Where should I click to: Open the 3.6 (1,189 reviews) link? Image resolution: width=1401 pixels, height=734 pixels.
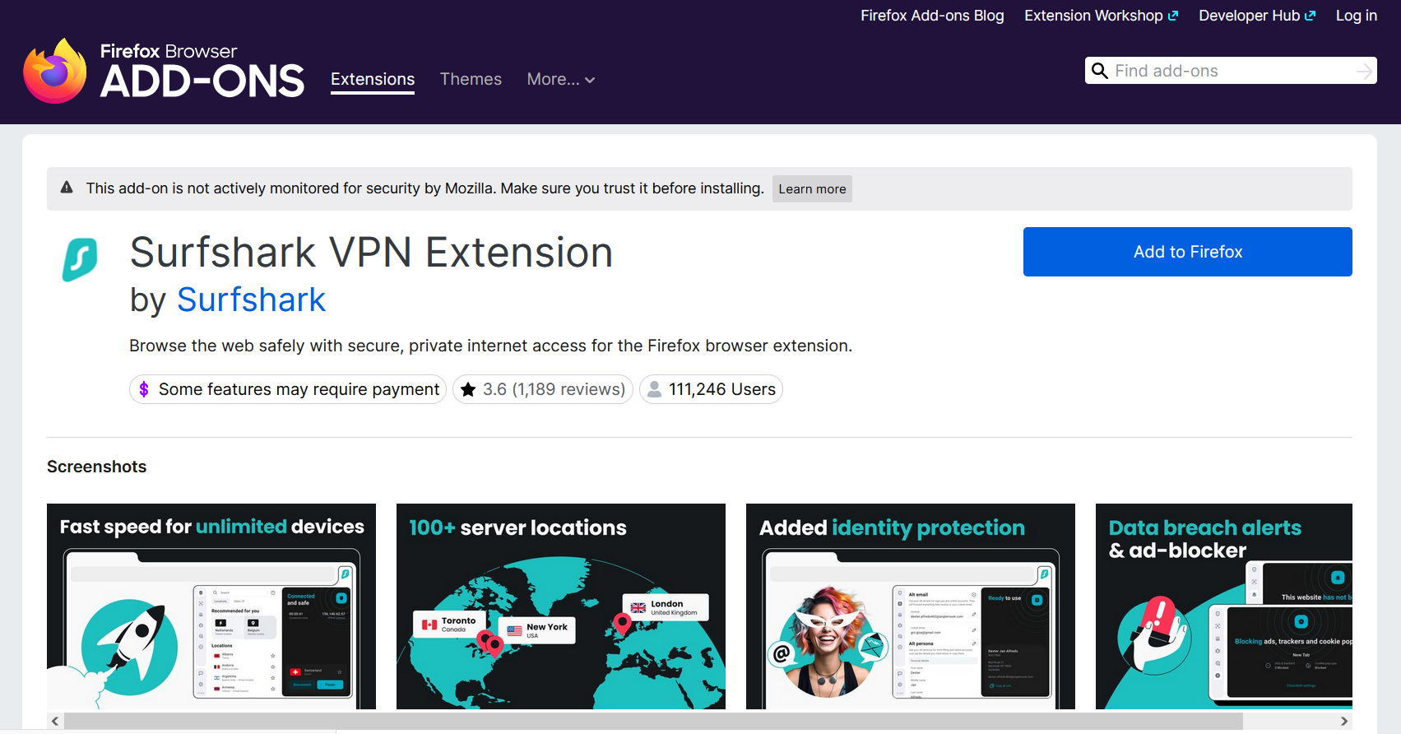tap(543, 389)
